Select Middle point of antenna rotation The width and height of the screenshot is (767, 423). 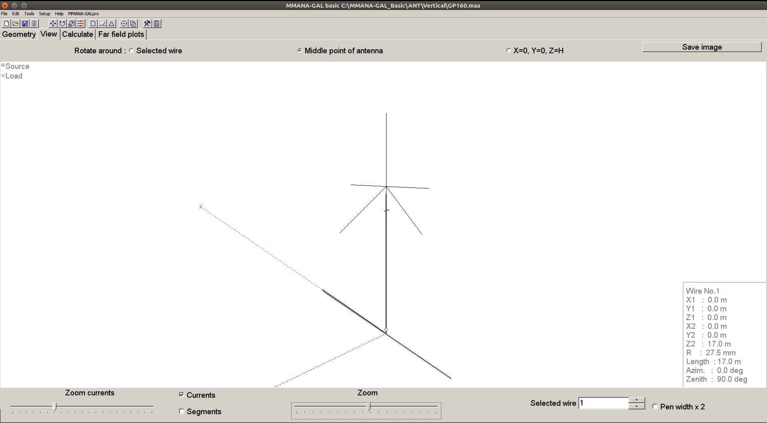pyautogui.click(x=299, y=50)
